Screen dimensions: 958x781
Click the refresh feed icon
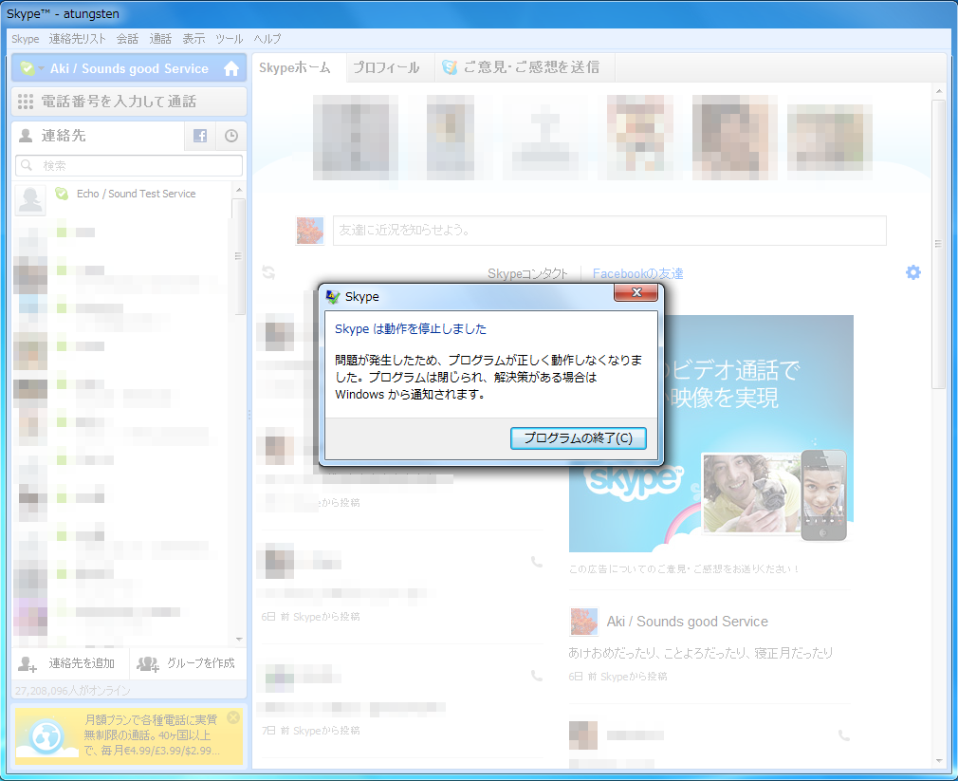268,272
